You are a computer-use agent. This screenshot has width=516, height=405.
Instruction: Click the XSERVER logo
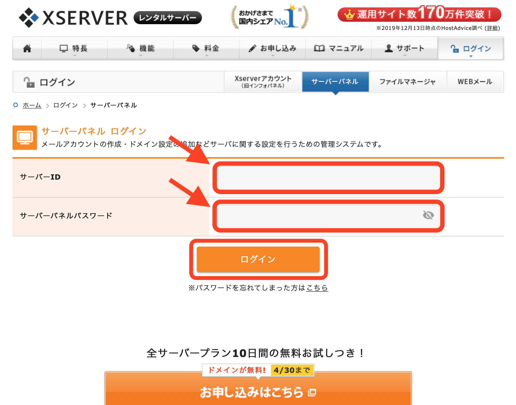click(73, 18)
